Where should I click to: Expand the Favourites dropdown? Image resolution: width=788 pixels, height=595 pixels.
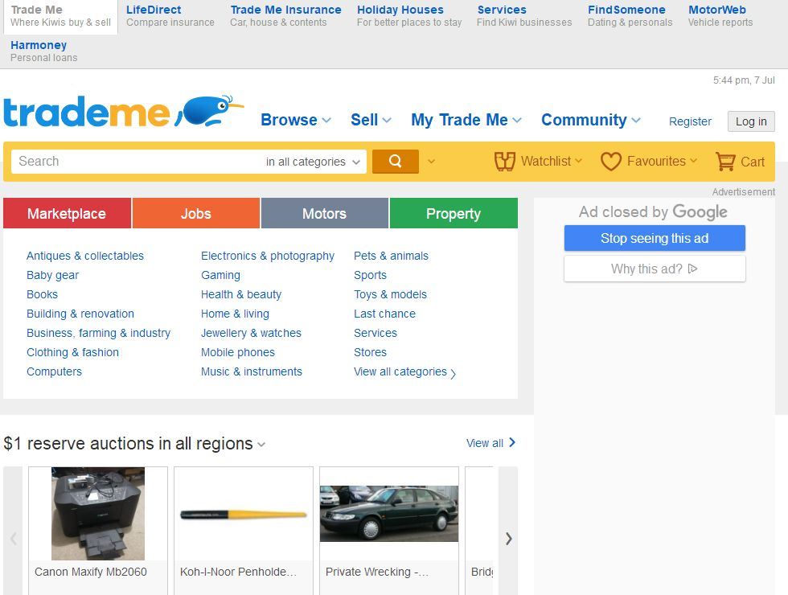pos(693,161)
